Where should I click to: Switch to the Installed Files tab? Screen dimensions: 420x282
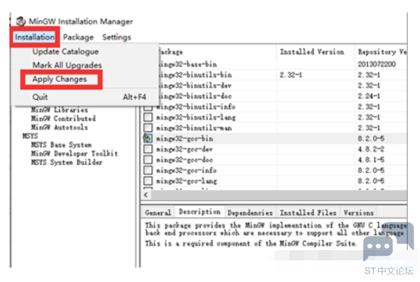(x=308, y=213)
